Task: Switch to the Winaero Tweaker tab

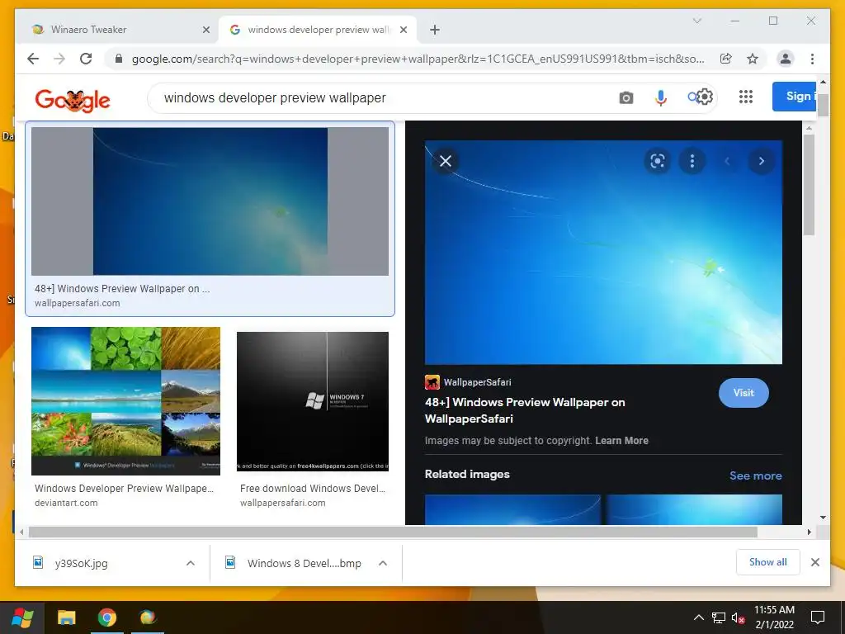Action: pyautogui.click(x=116, y=30)
